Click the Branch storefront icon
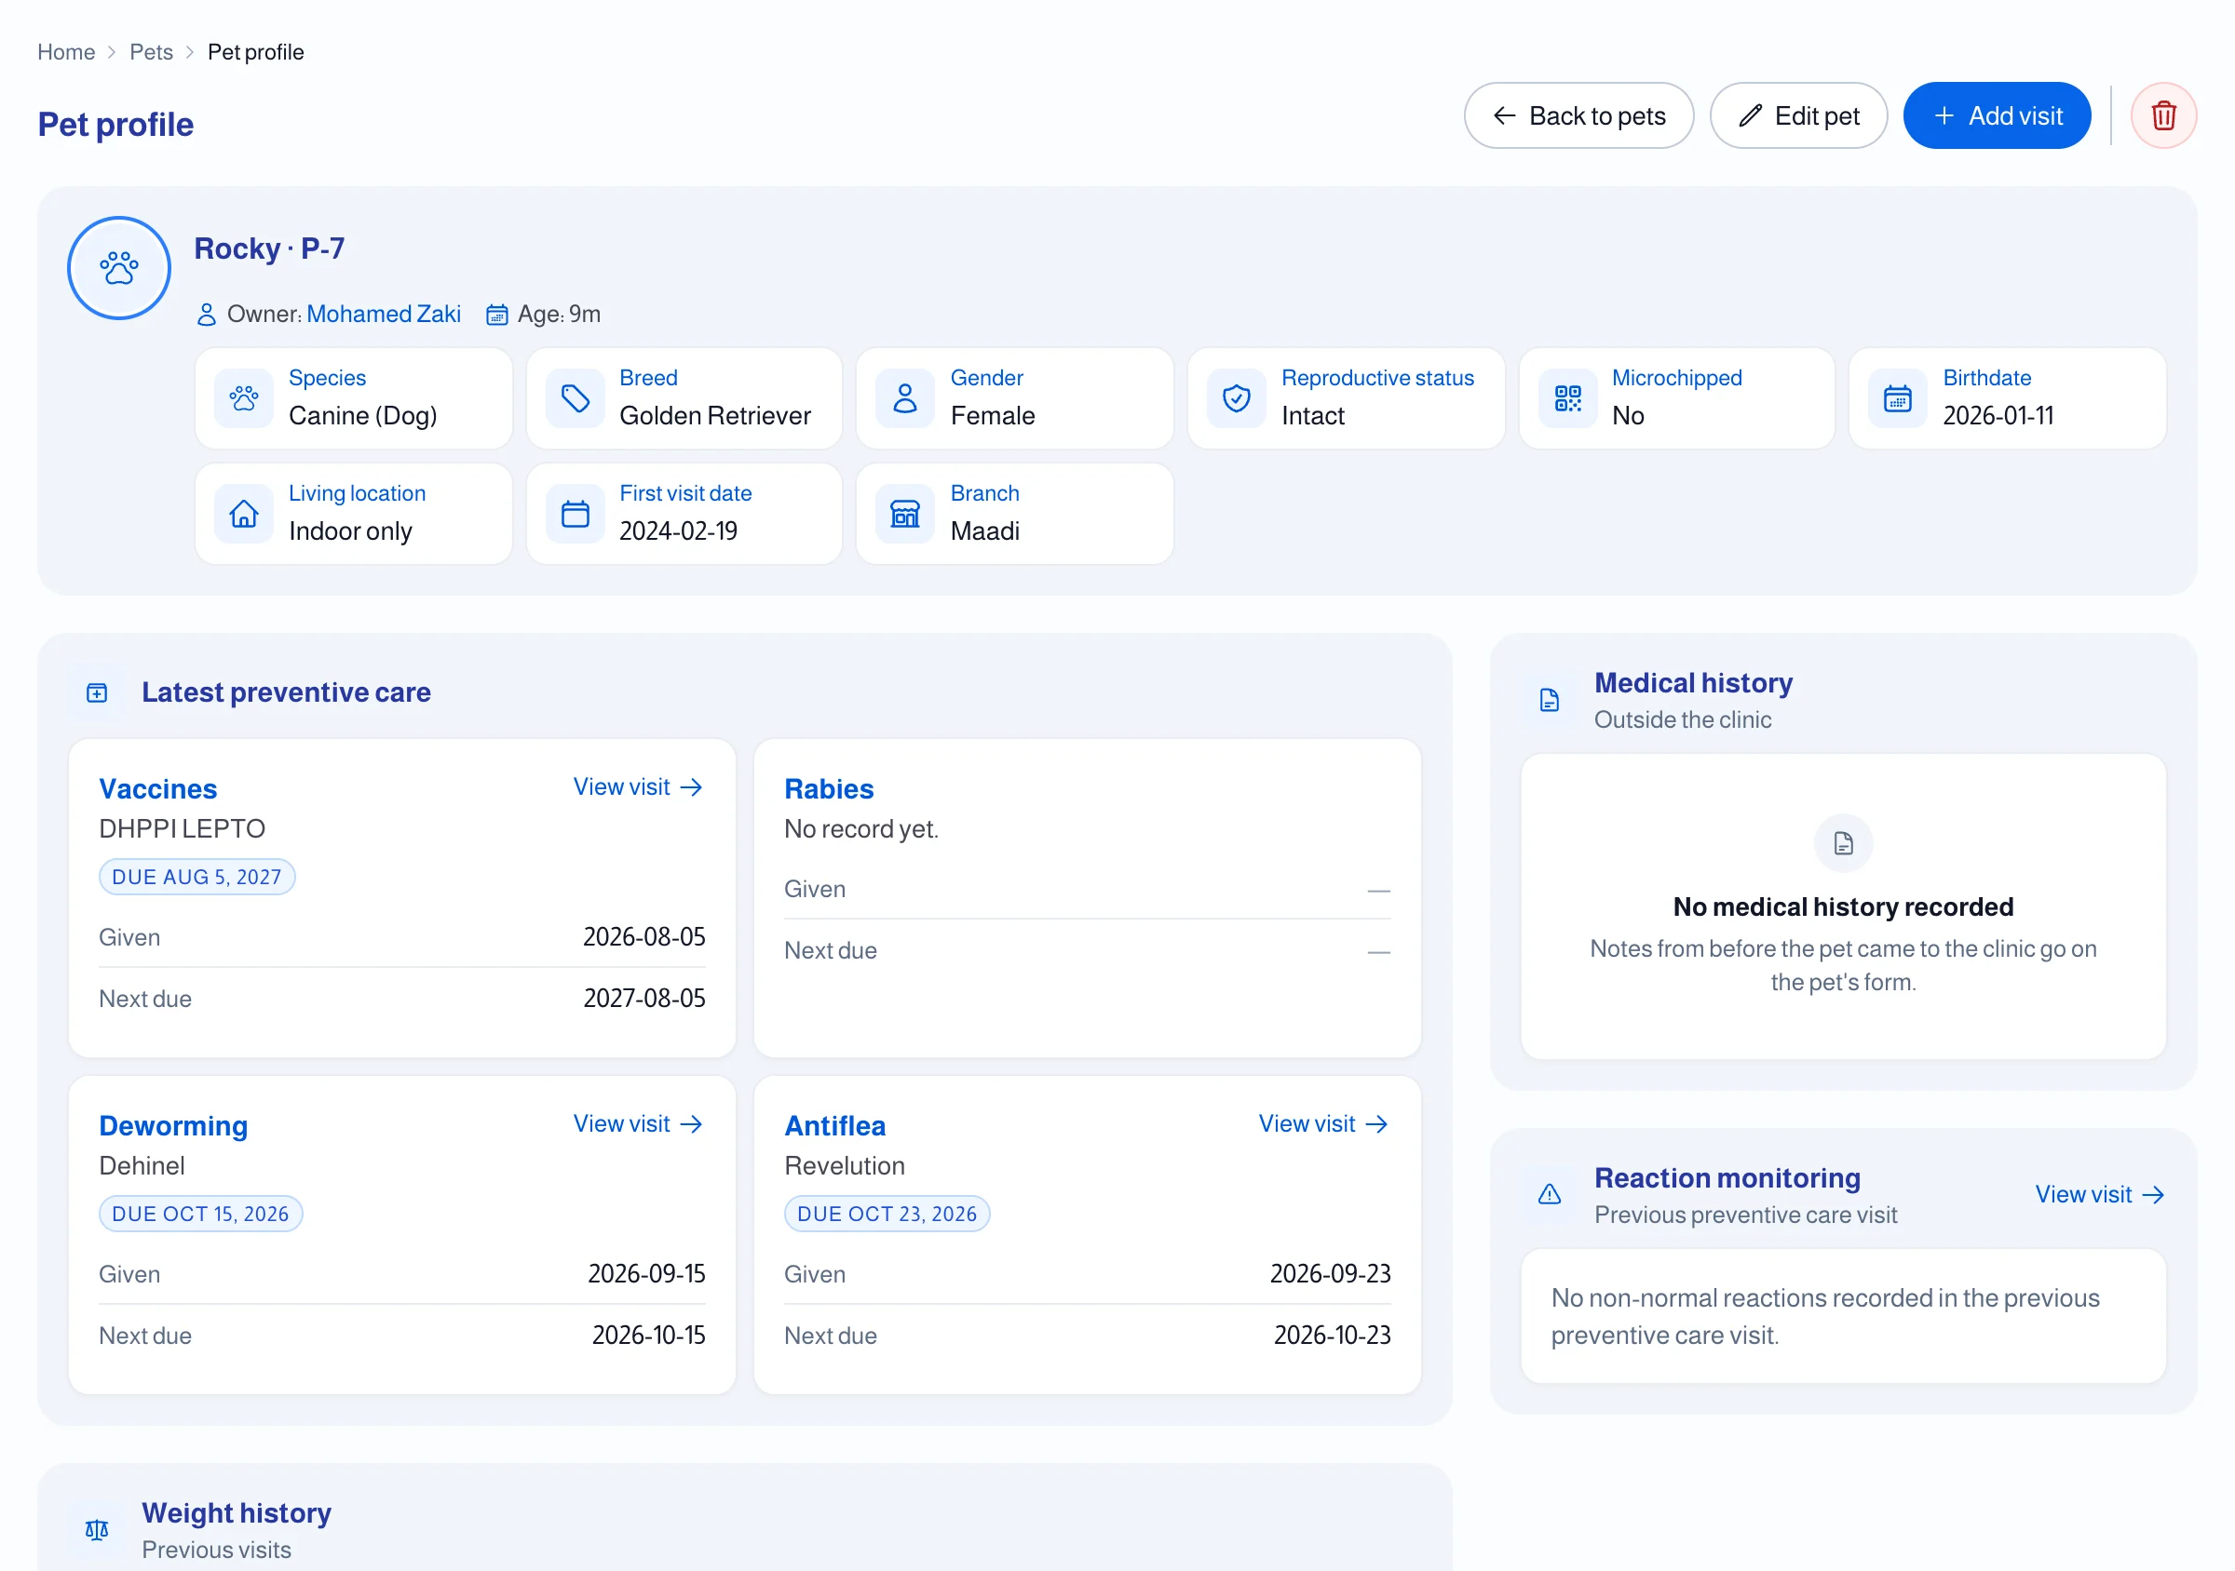 coord(905,514)
